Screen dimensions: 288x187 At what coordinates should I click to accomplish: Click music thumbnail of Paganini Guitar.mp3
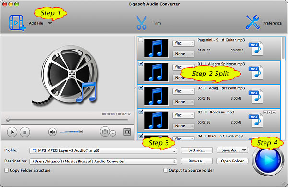click(x=156, y=48)
